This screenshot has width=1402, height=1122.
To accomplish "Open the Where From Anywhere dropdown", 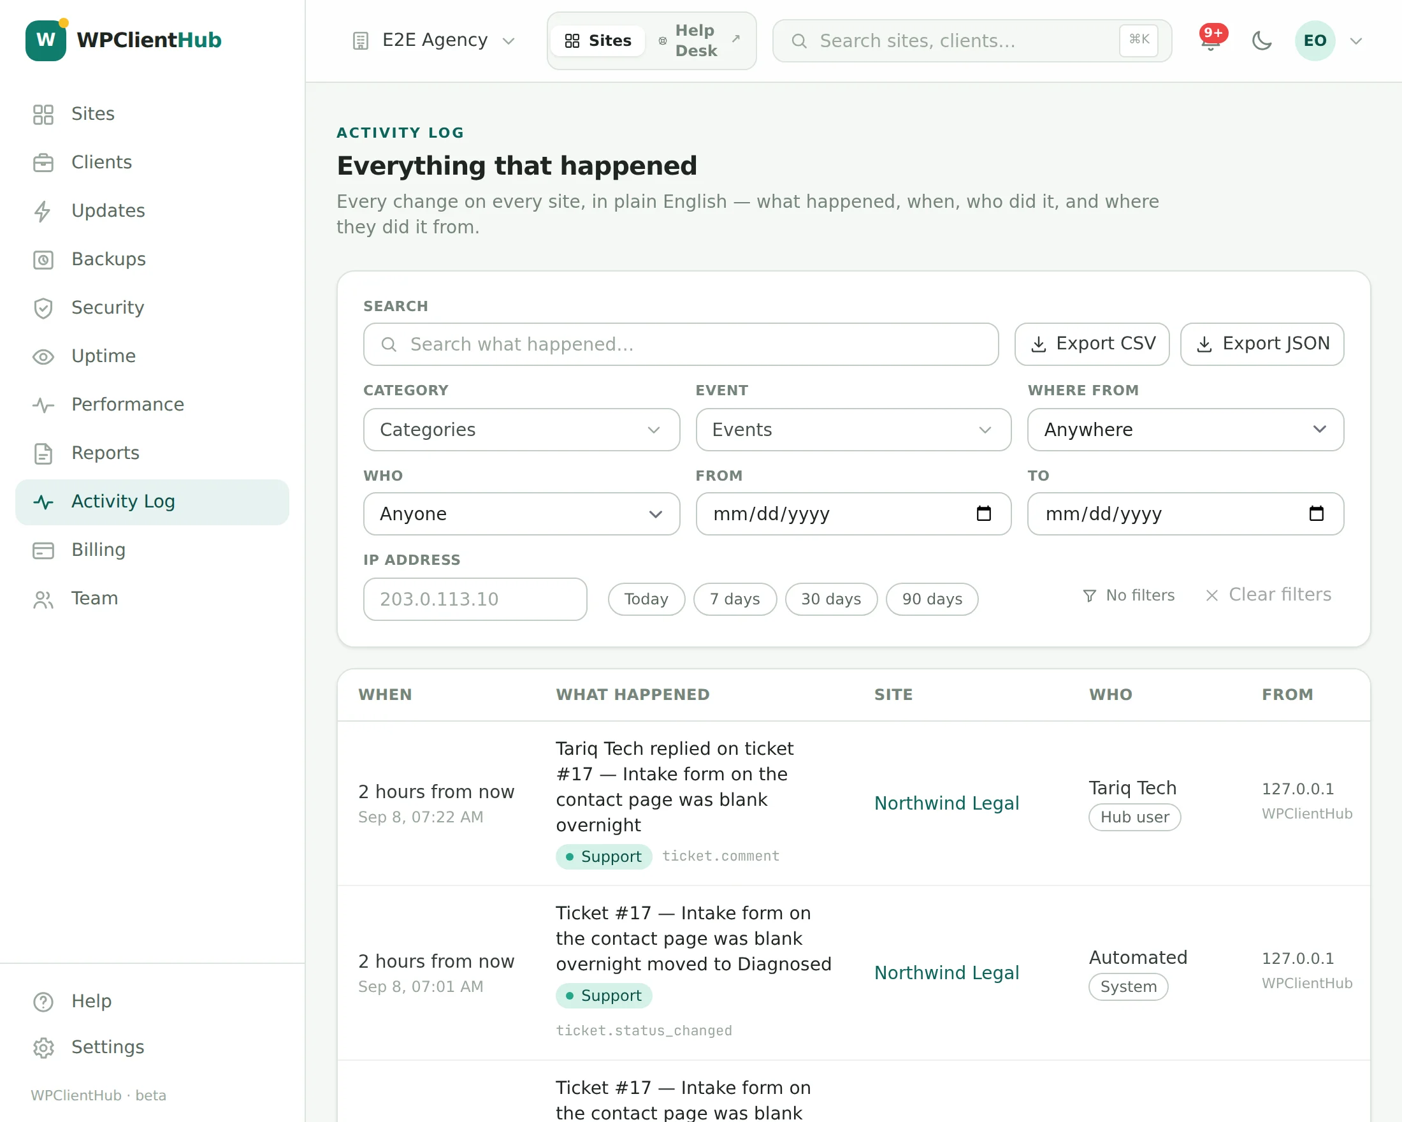I will pos(1185,429).
